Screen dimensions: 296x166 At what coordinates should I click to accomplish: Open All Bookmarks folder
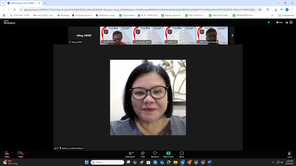tap(286, 15)
